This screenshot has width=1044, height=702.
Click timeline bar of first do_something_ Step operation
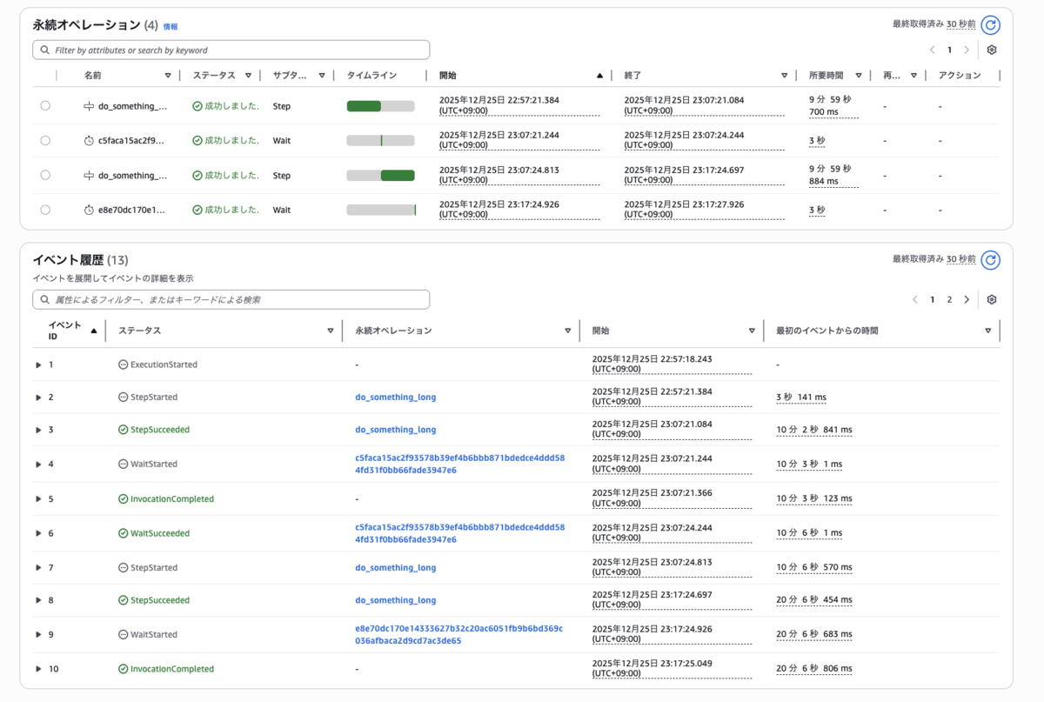380,106
